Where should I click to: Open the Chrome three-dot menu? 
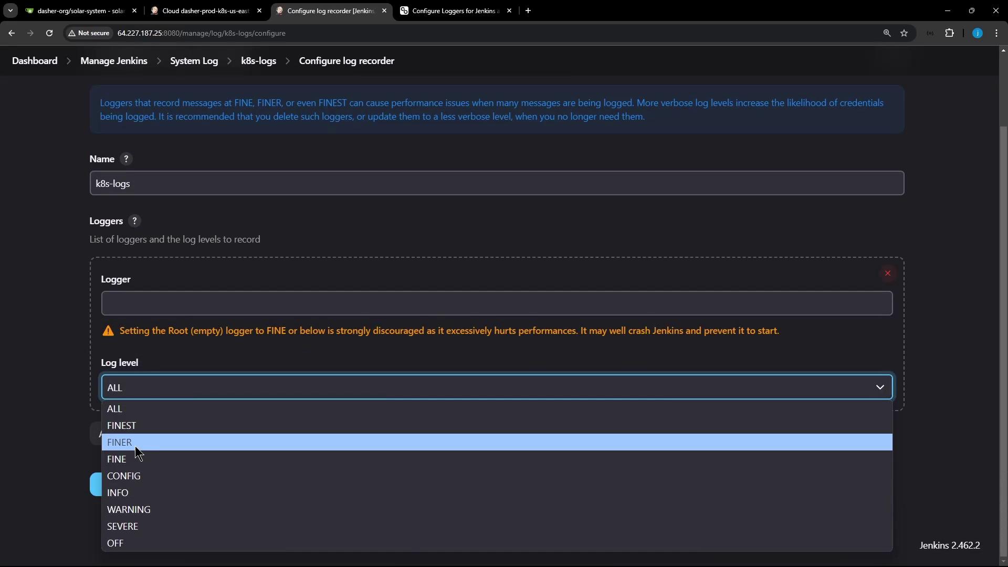tap(996, 33)
